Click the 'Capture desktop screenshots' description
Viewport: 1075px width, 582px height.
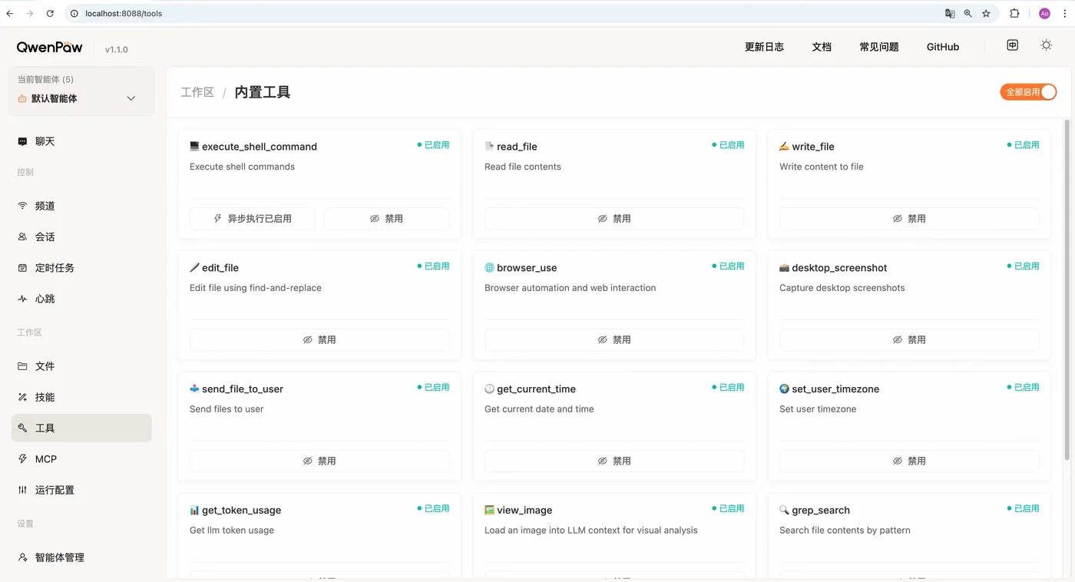click(x=842, y=288)
